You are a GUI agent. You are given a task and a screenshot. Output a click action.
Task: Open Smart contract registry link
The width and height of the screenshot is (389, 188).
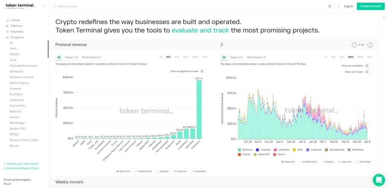pos(17,180)
